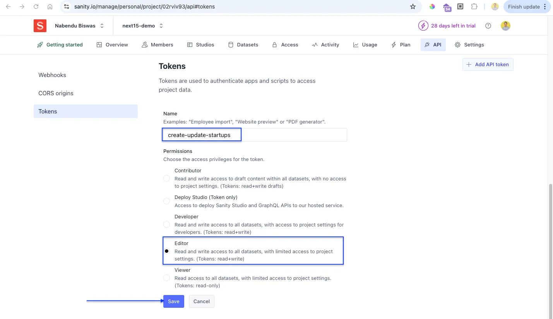Cancel the token creation
This screenshot has height=319, width=553.
[202, 301]
